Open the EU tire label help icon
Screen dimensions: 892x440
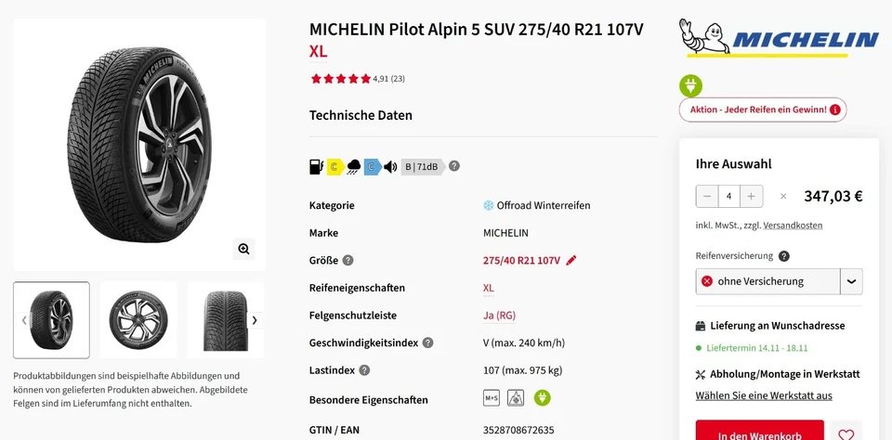(454, 166)
